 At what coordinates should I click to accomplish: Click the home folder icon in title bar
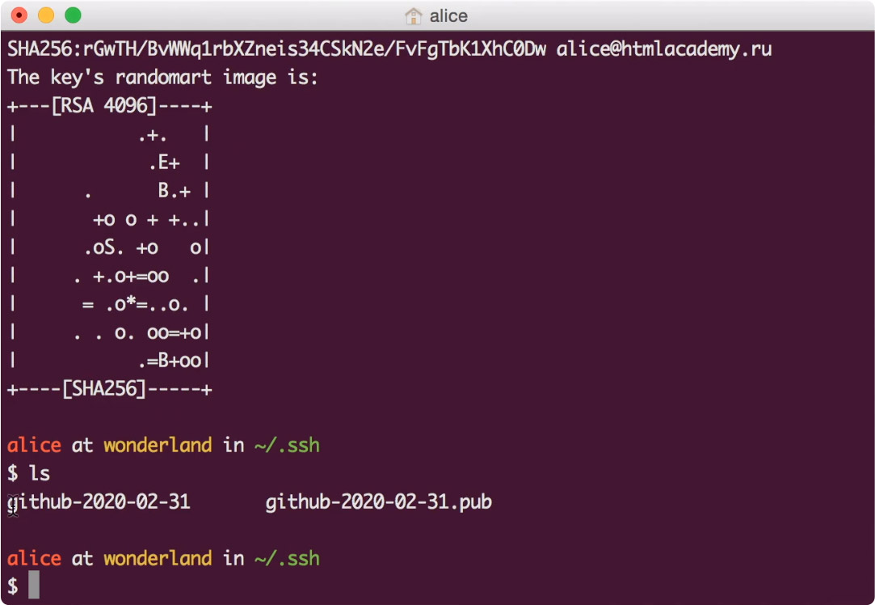tap(414, 15)
